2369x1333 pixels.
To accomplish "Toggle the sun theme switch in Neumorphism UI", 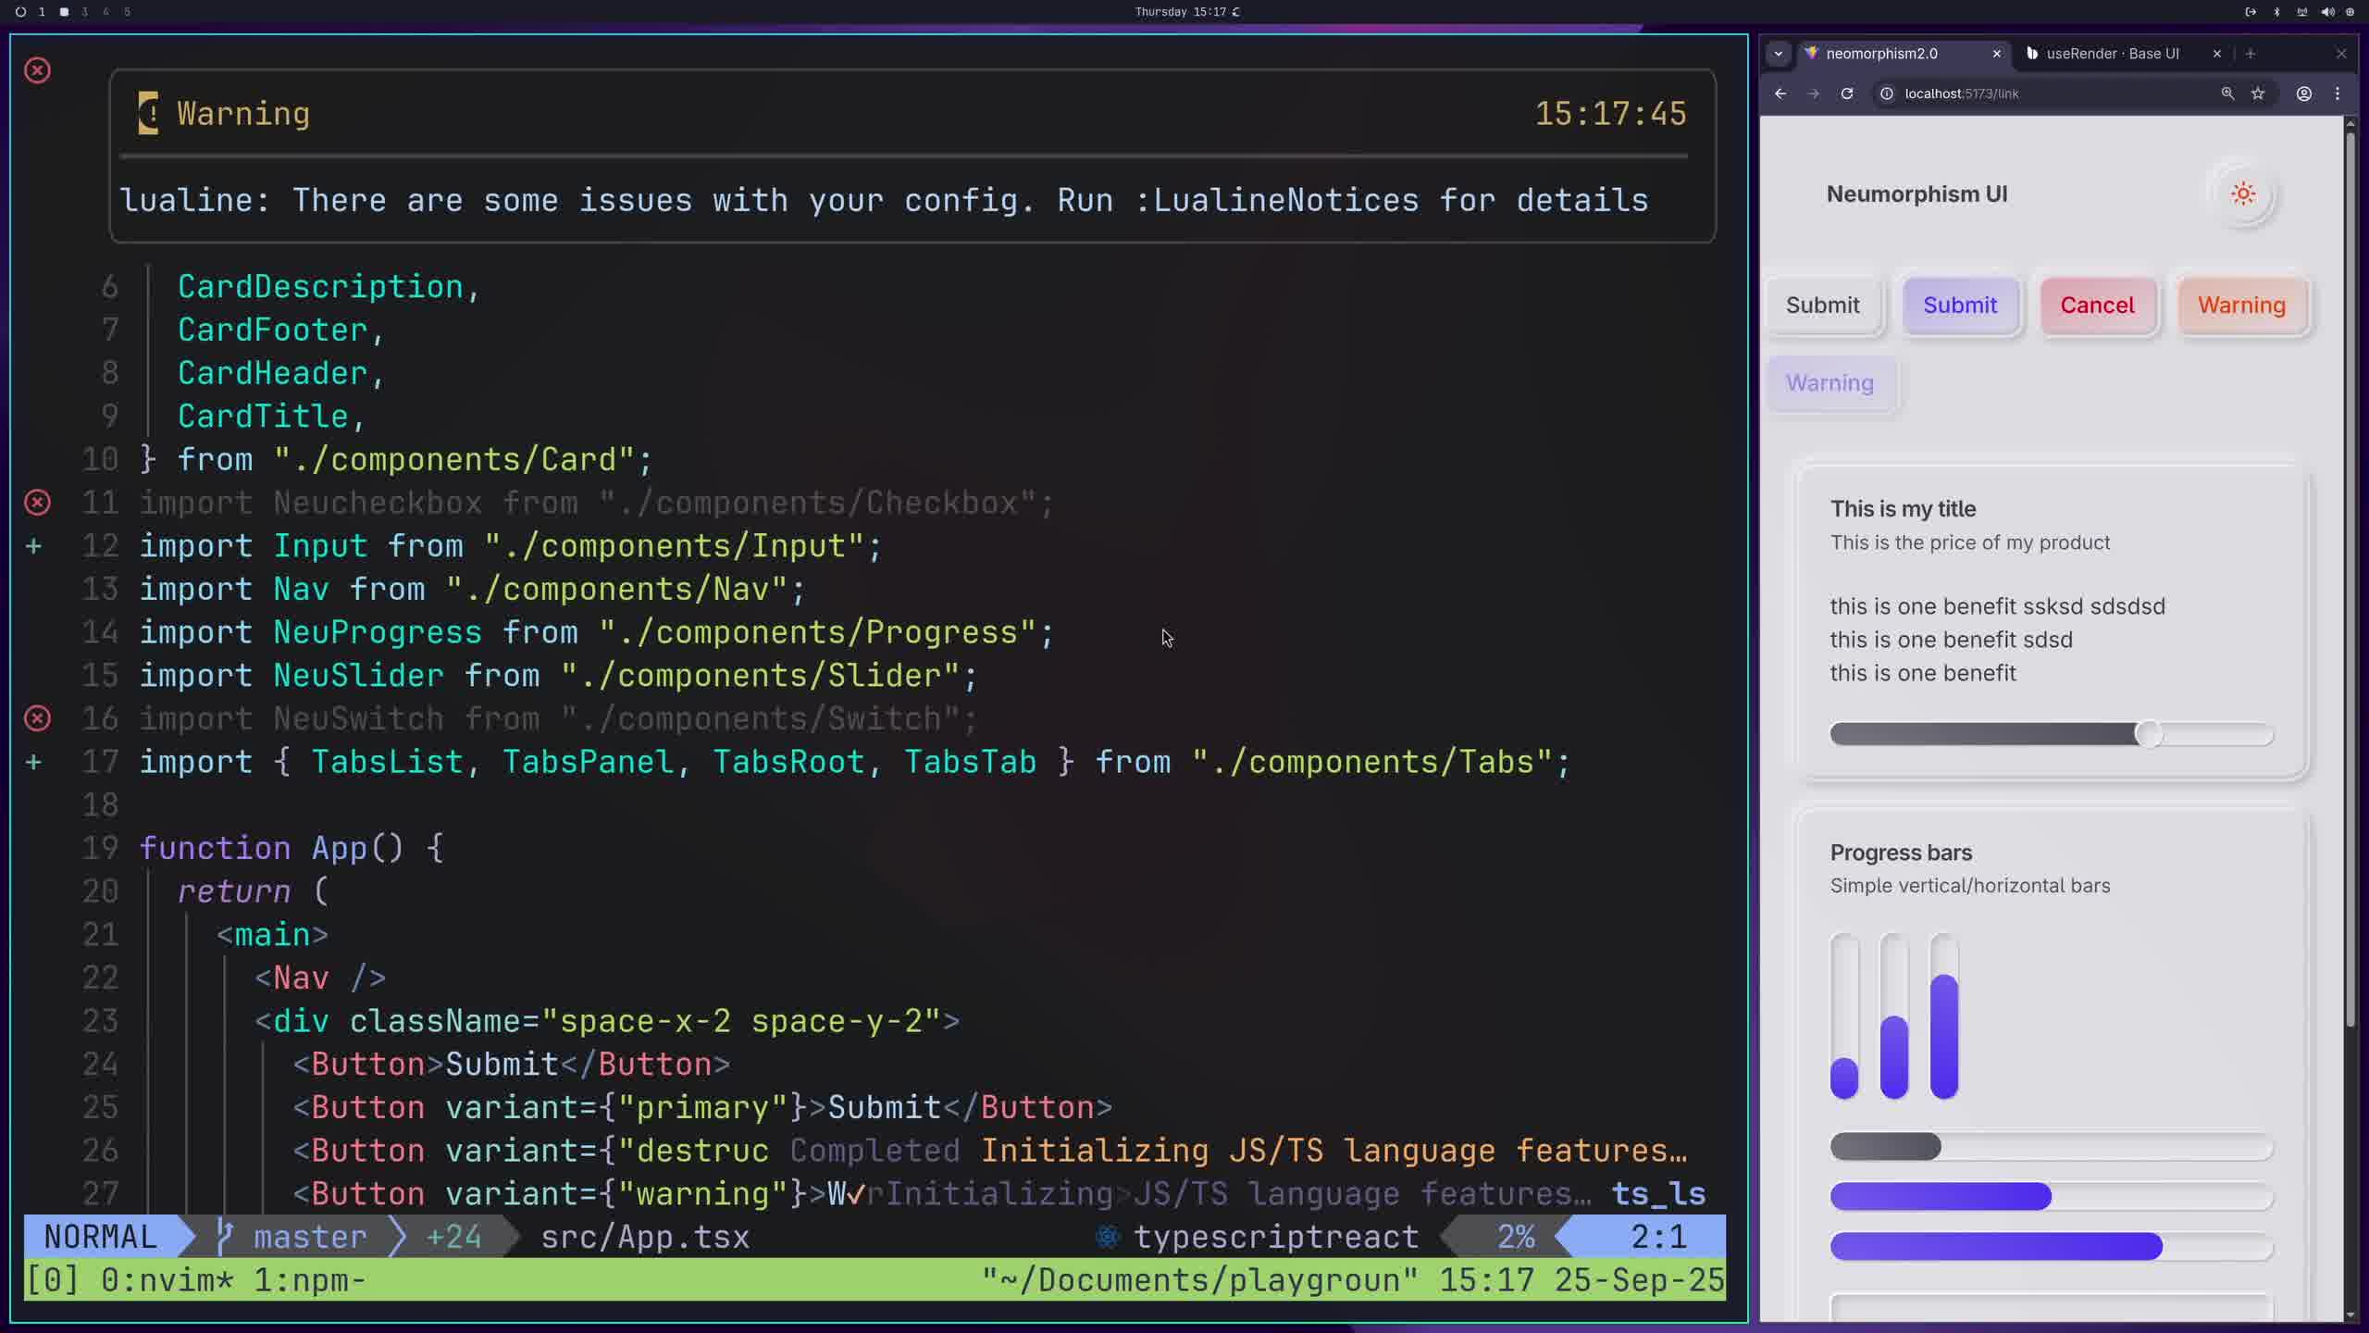I will (x=2242, y=194).
